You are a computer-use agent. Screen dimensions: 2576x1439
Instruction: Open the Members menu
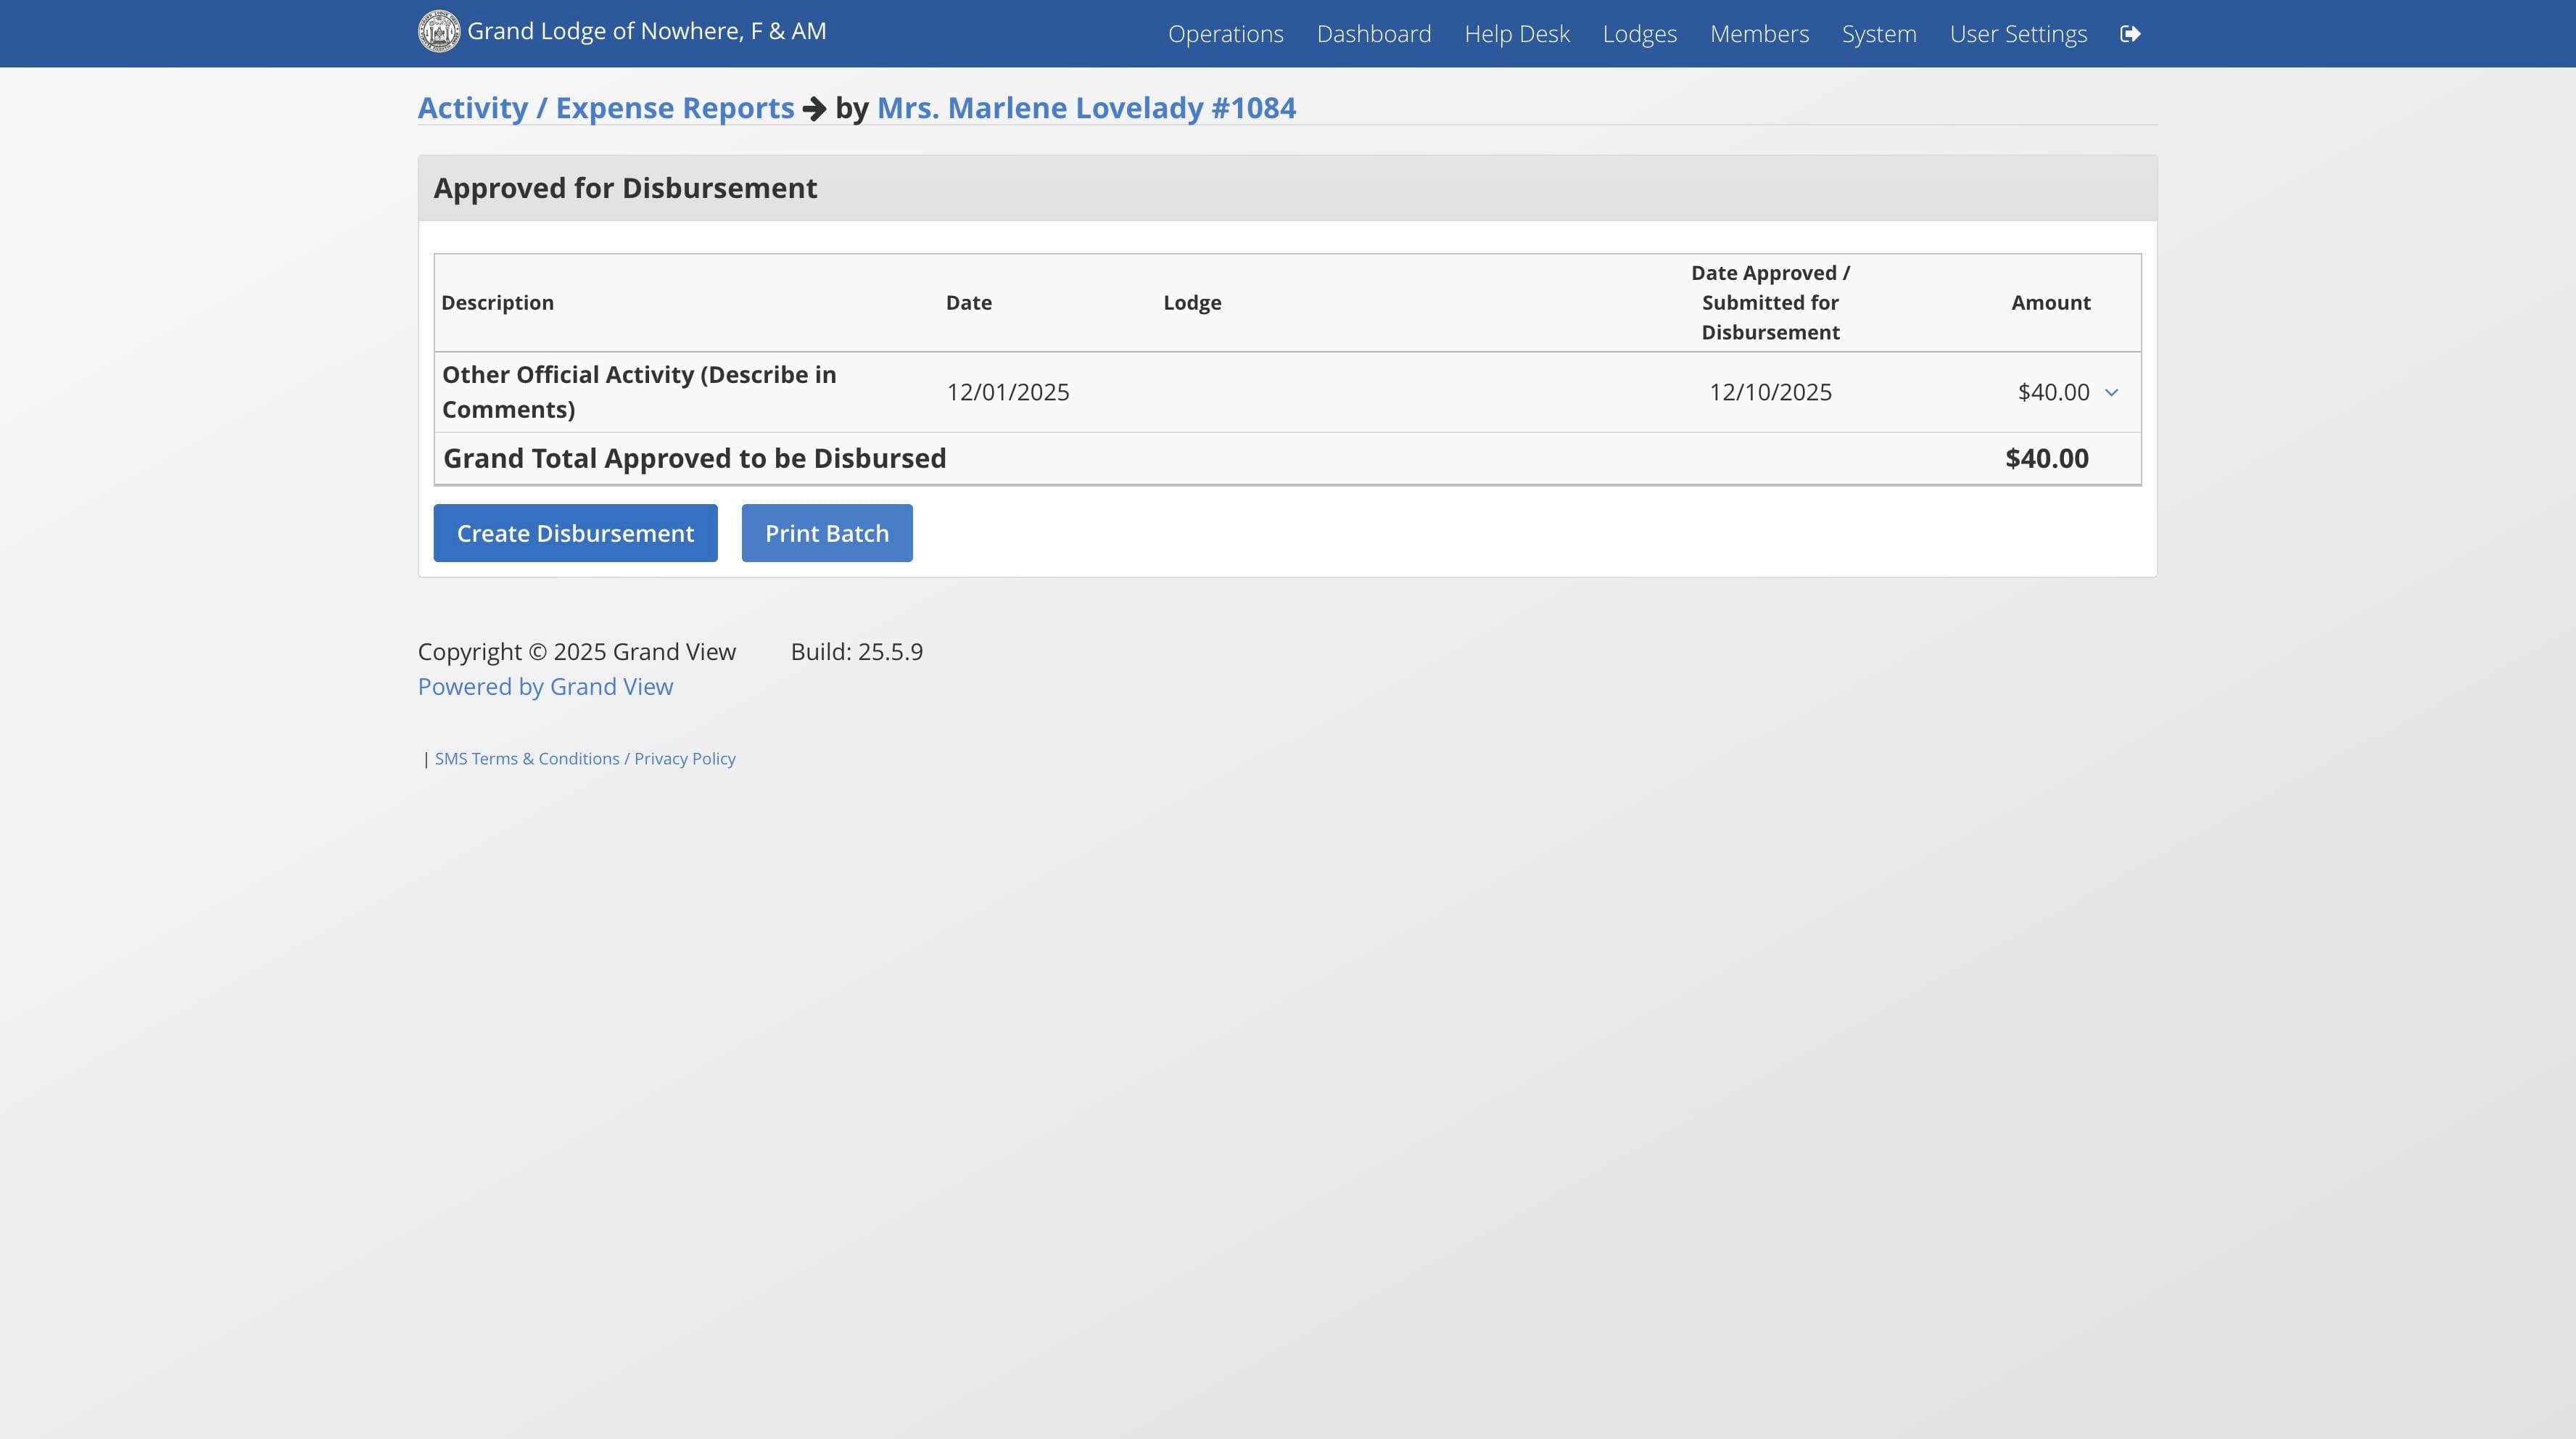coord(1759,34)
